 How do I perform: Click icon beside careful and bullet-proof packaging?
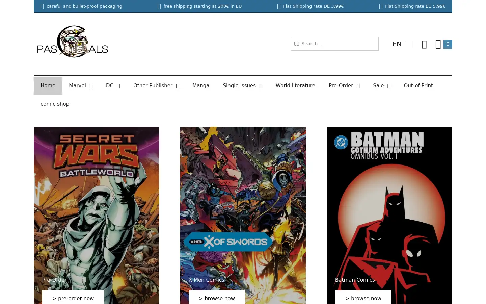(x=42, y=6)
